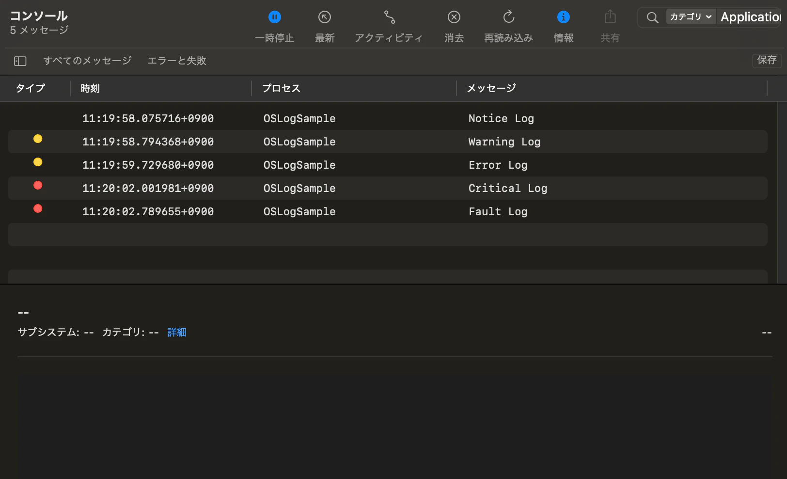Viewport: 787px width, 479px height.
Task: Click the カテゴリ label in detail pane
Action: 123,332
